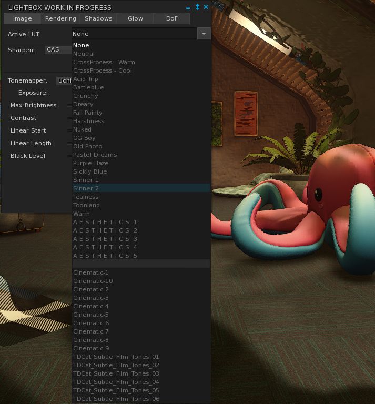Choose the Cinematic-9 LUT
The image size is (375, 404).
pyautogui.click(x=141, y=348)
